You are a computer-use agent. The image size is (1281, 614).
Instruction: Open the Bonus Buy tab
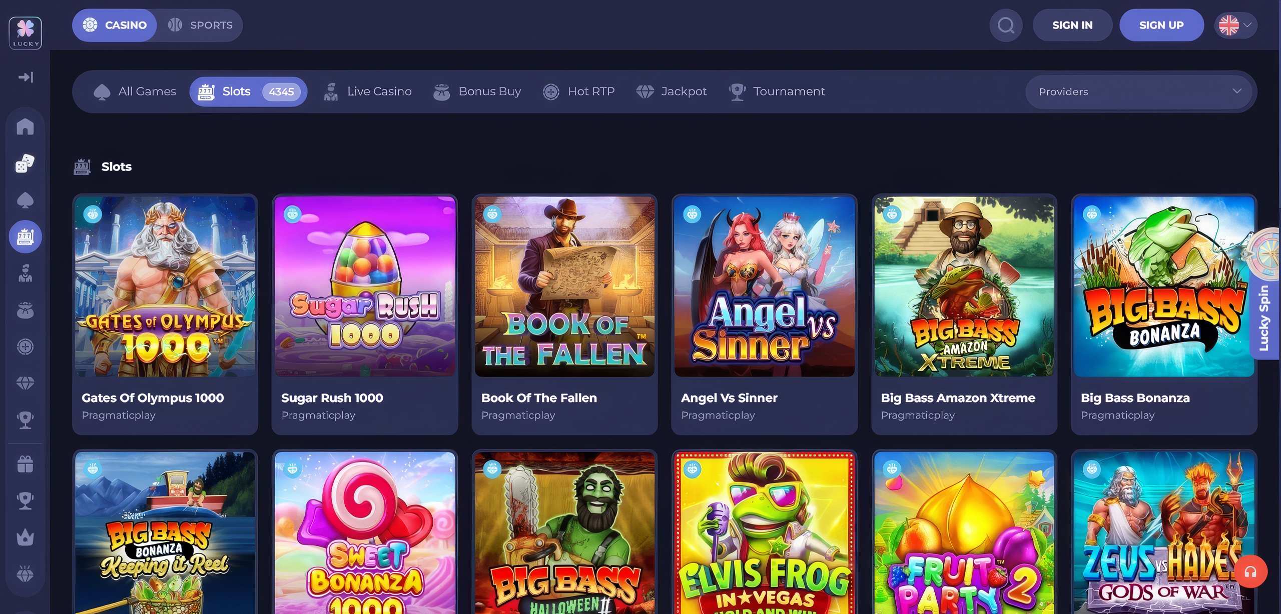[x=477, y=91]
